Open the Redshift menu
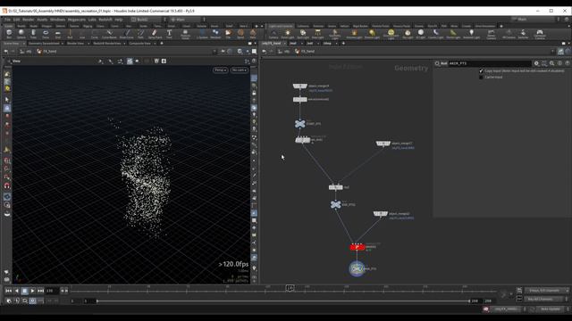 pos(105,20)
